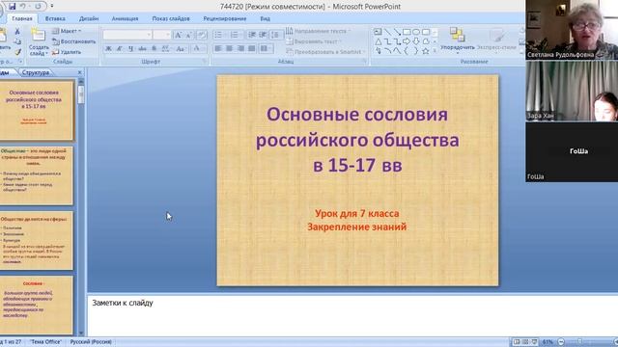Click the increase font size icon
Image resolution: width=618 pixels, height=347 pixels.
(178, 35)
